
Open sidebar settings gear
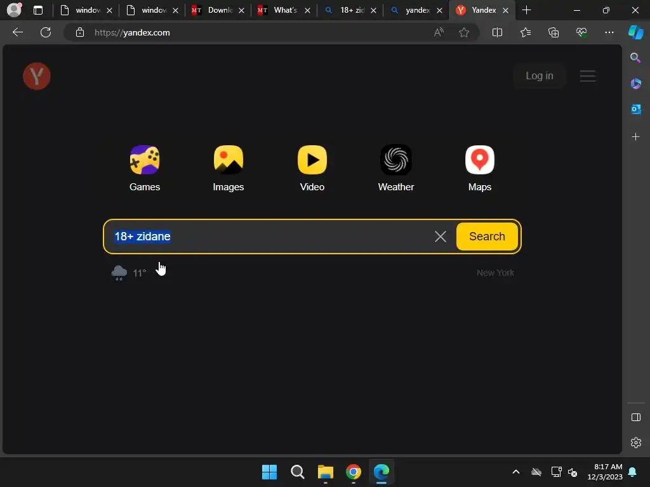635,443
